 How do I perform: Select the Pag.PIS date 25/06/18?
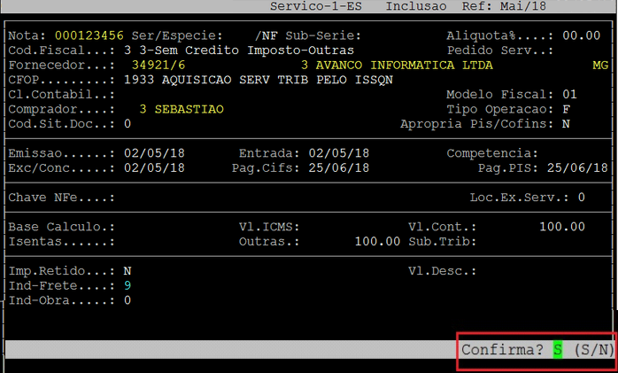click(x=577, y=167)
